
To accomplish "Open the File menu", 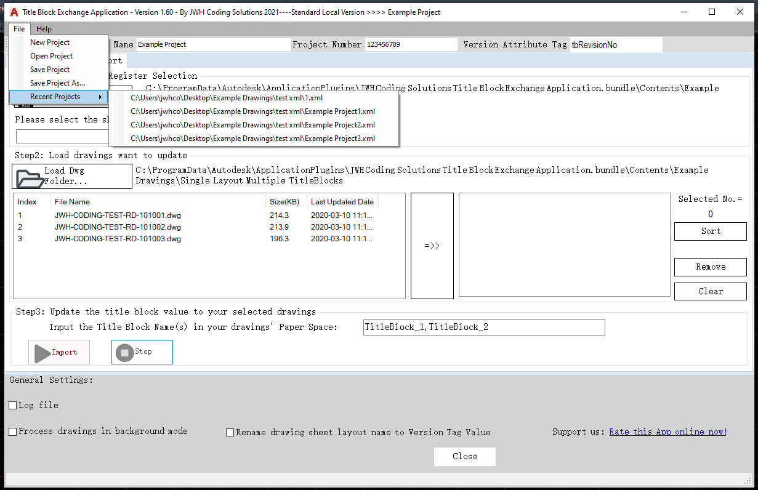I will pyautogui.click(x=19, y=29).
